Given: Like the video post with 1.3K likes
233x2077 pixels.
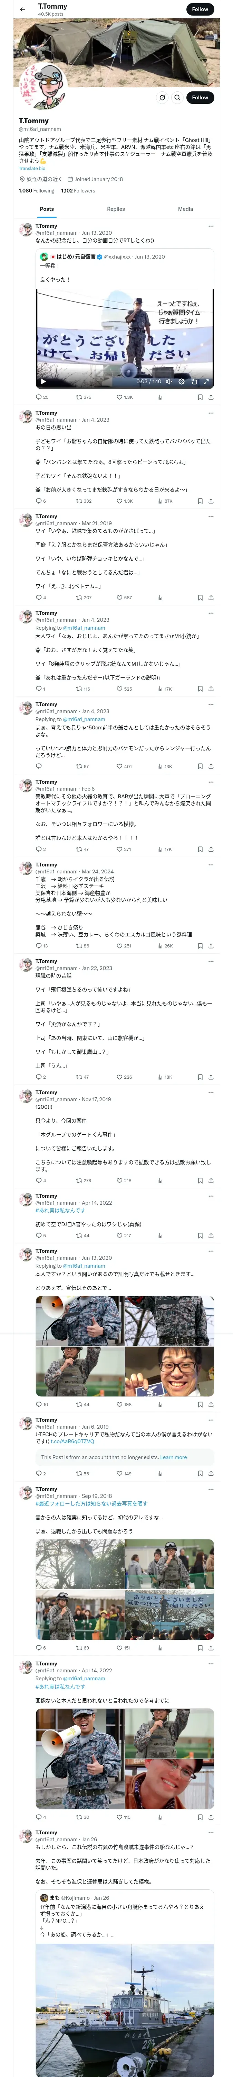Looking at the screenshot, I should point(120,397).
